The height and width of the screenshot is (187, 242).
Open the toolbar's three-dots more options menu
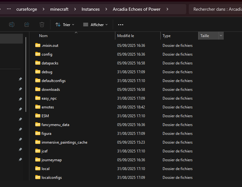point(120,25)
